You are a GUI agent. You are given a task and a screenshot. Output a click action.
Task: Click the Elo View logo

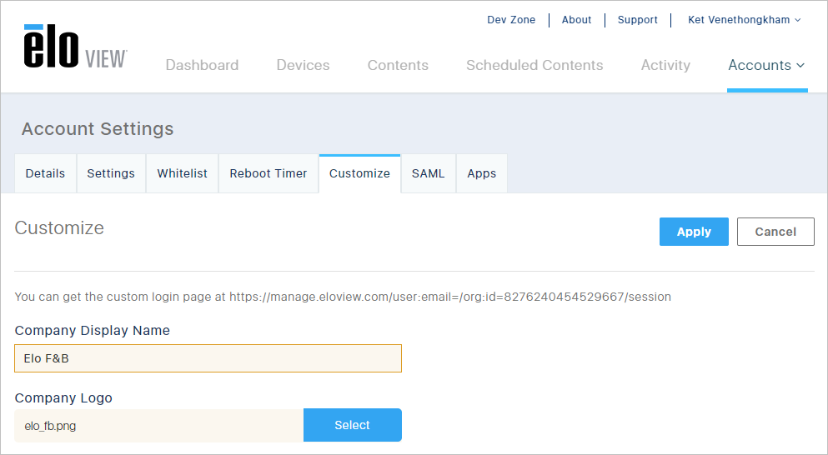click(x=75, y=47)
